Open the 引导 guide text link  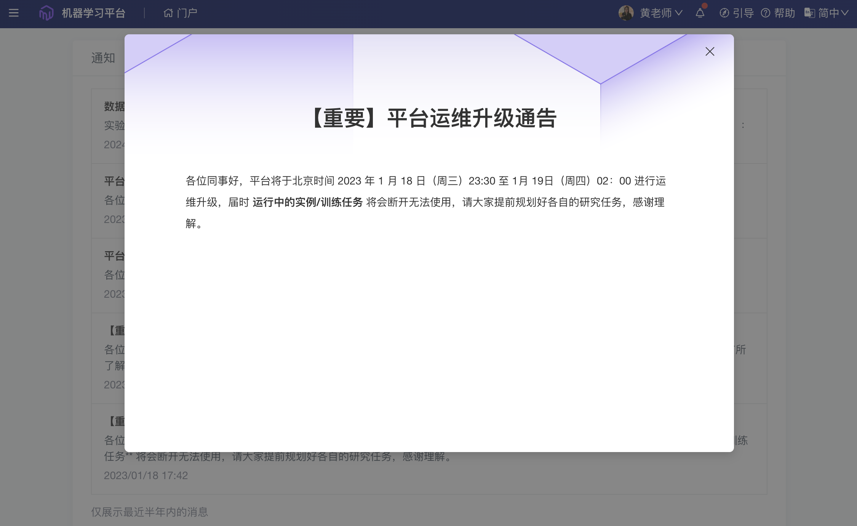(743, 13)
